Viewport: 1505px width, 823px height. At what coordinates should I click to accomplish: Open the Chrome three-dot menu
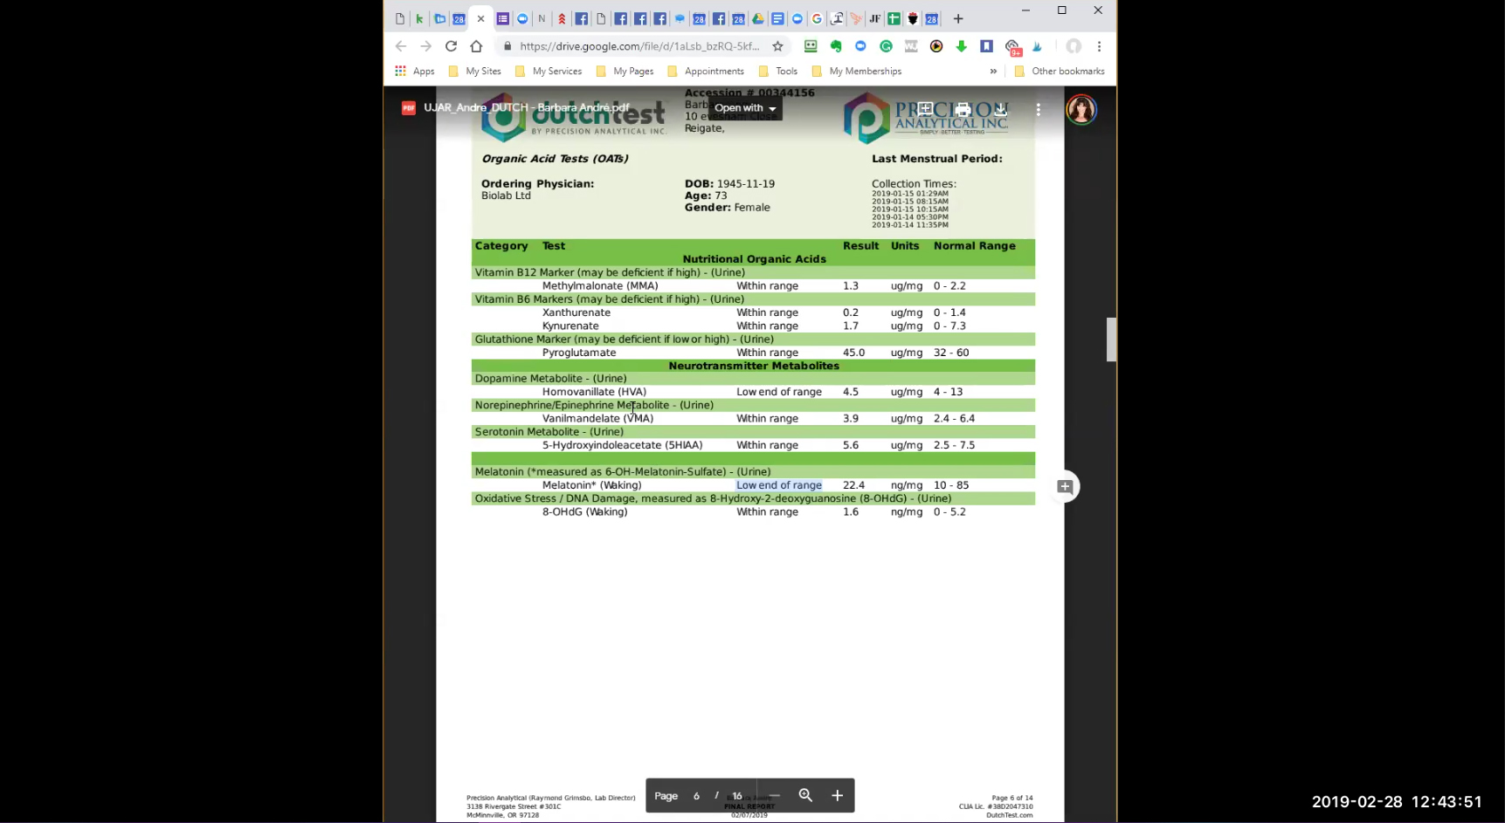tap(1100, 46)
